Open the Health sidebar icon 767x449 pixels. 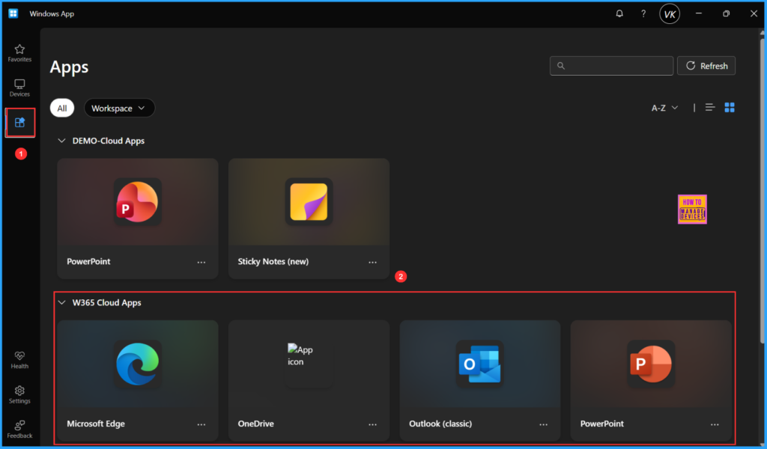(x=19, y=360)
